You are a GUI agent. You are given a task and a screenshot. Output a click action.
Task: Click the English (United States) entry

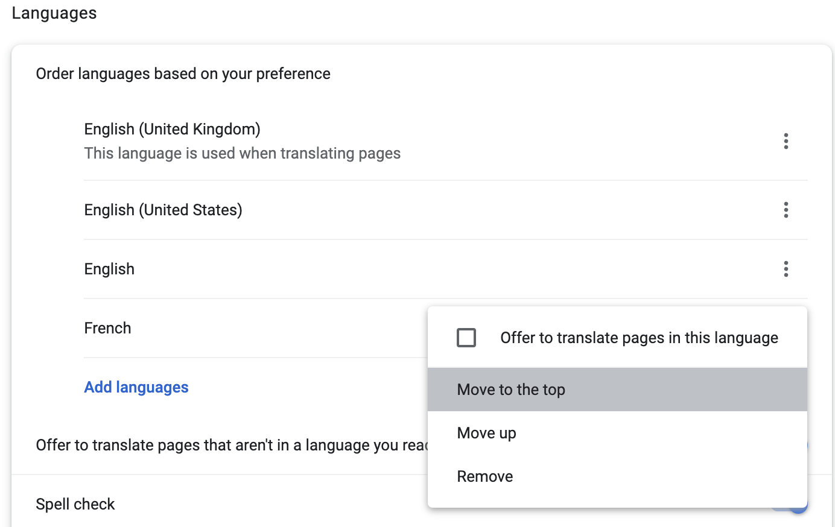(163, 210)
